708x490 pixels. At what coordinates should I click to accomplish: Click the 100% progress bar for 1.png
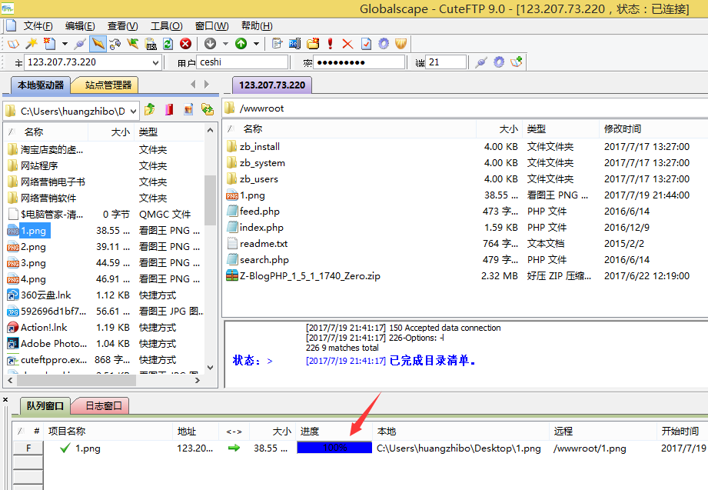334,448
